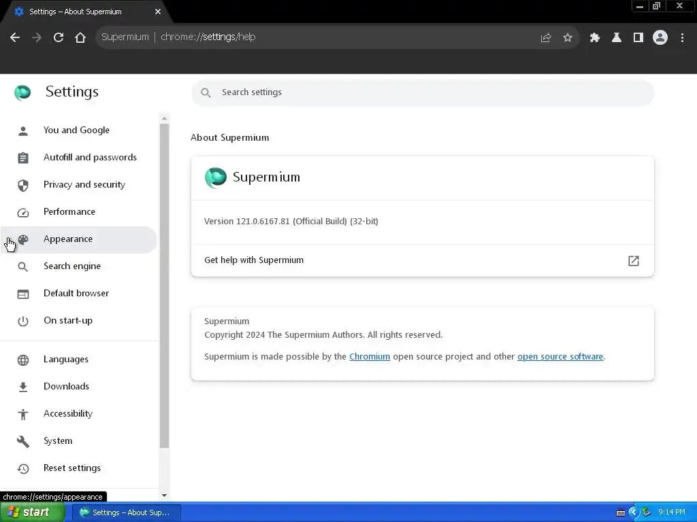Click the forward navigation arrow
Viewport: 697px width, 522px height.
tap(37, 37)
